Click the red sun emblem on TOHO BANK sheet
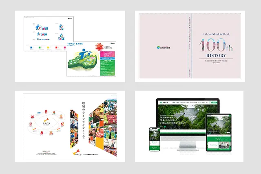This screenshot has height=174, width=261. [x=100, y=47]
